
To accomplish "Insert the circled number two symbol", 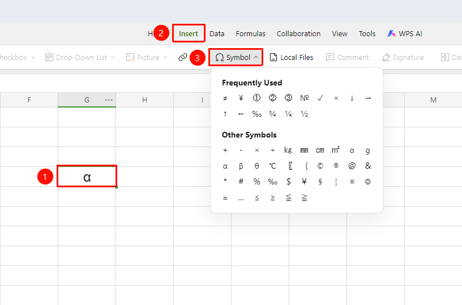I will 272,98.
